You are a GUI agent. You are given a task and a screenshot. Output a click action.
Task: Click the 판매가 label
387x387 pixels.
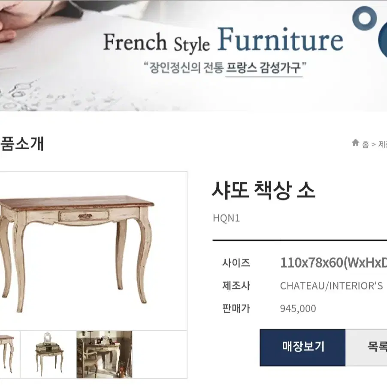[236, 308]
